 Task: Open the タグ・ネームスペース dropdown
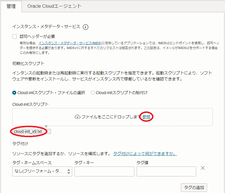pos(42,171)
